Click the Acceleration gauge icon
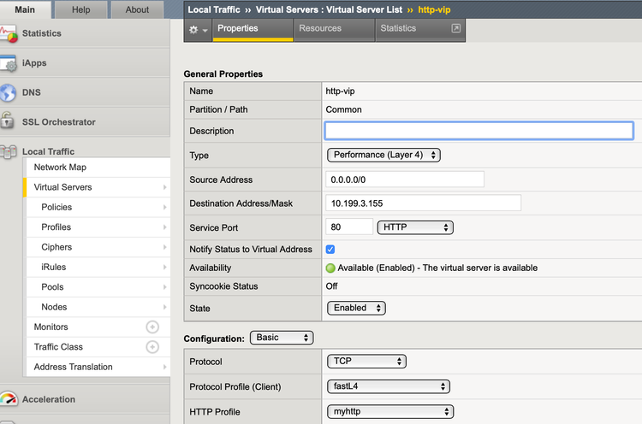 (9, 400)
